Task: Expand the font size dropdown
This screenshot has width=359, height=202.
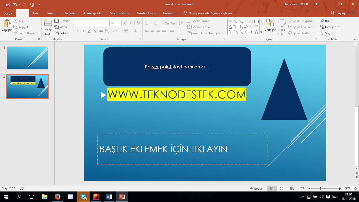Action: coord(120,23)
